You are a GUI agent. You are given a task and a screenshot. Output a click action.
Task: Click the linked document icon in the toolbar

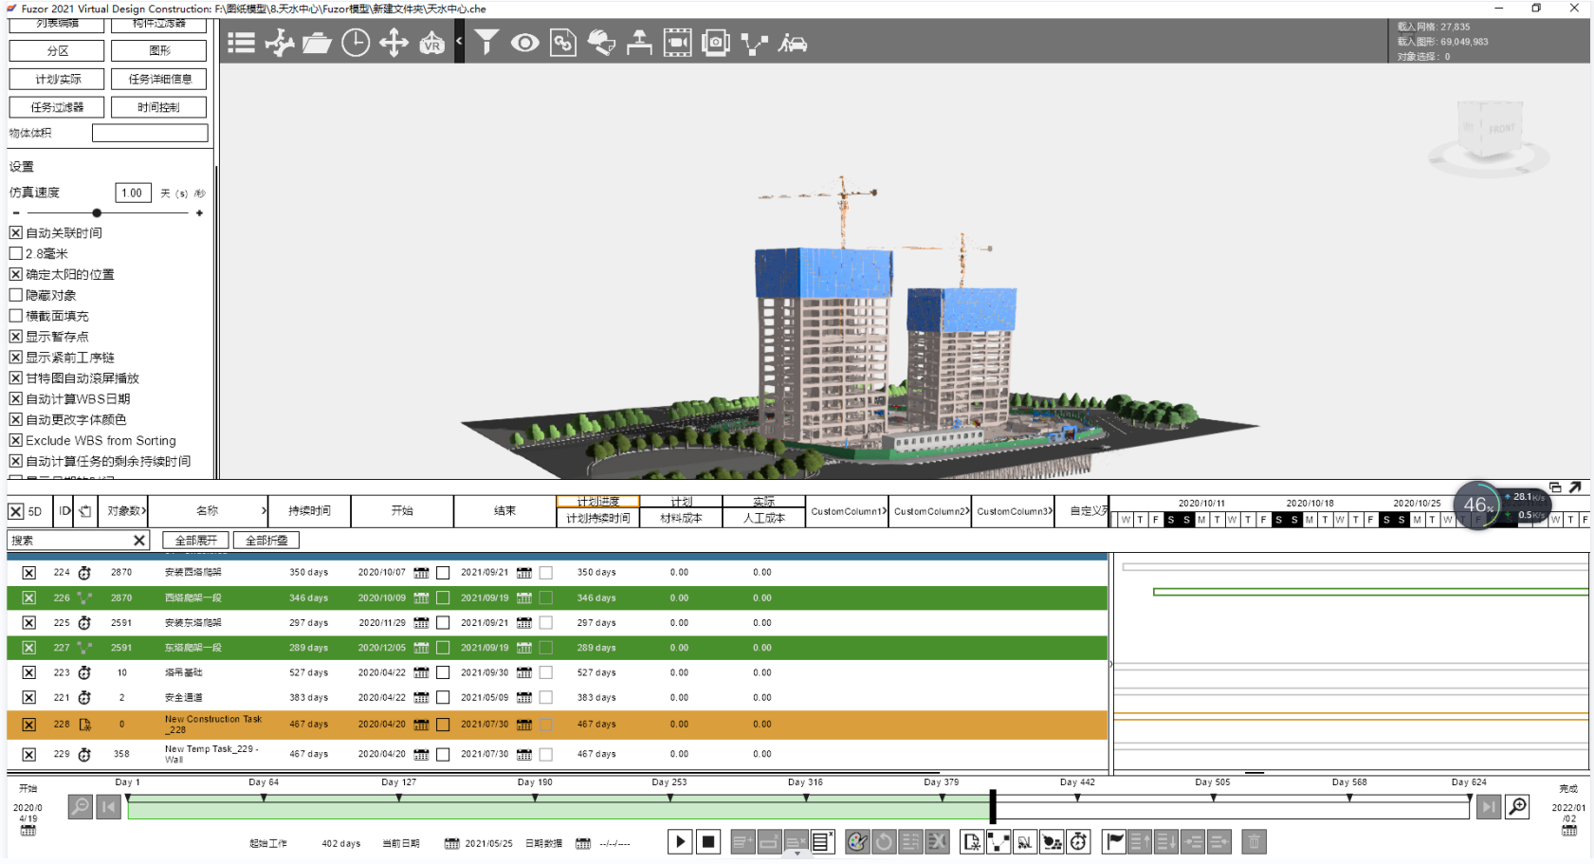coord(563,43)
